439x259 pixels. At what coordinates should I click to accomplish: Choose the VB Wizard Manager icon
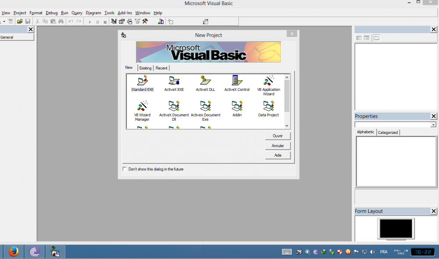142,111
